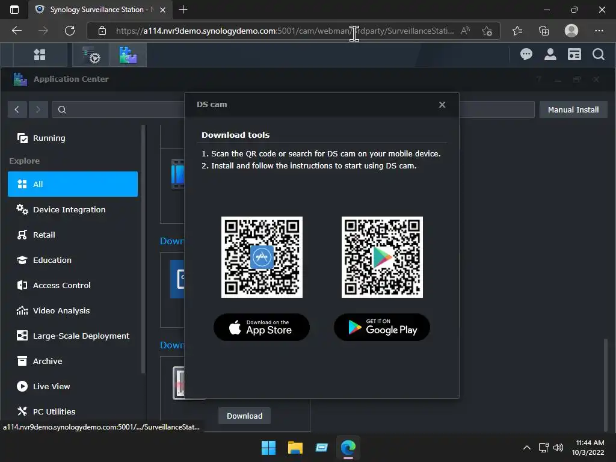Viewport: 616px width, 462px height.
Task: Click the App Store QR code
Action: coord(262,257)
